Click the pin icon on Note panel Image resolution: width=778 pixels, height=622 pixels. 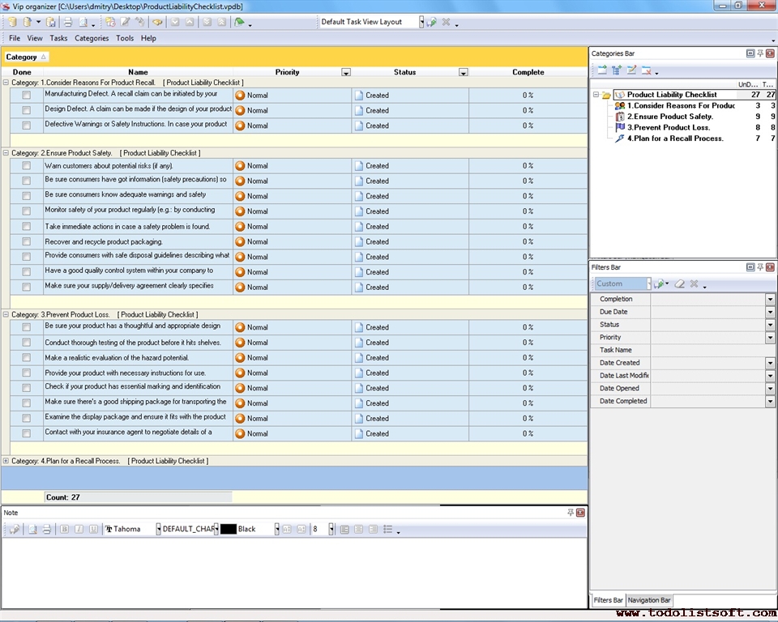[571, 513]
